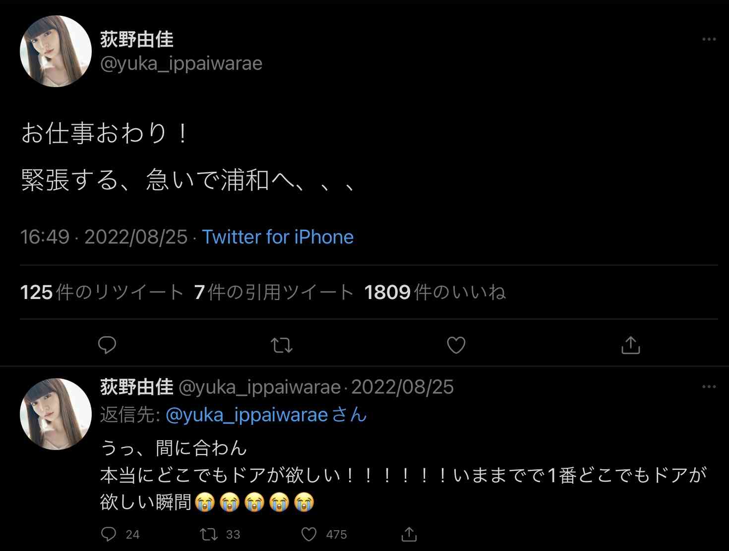
Task: Click the 荻野由佳 name on main tweet
Action: [137, 39]
